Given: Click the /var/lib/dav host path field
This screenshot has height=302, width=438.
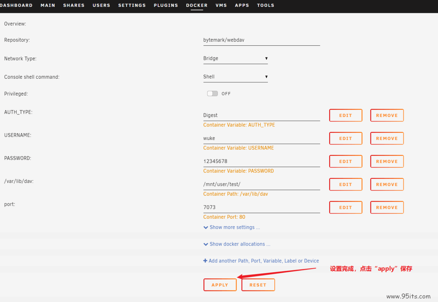Looking at the screenshot, I should (261, 184).
